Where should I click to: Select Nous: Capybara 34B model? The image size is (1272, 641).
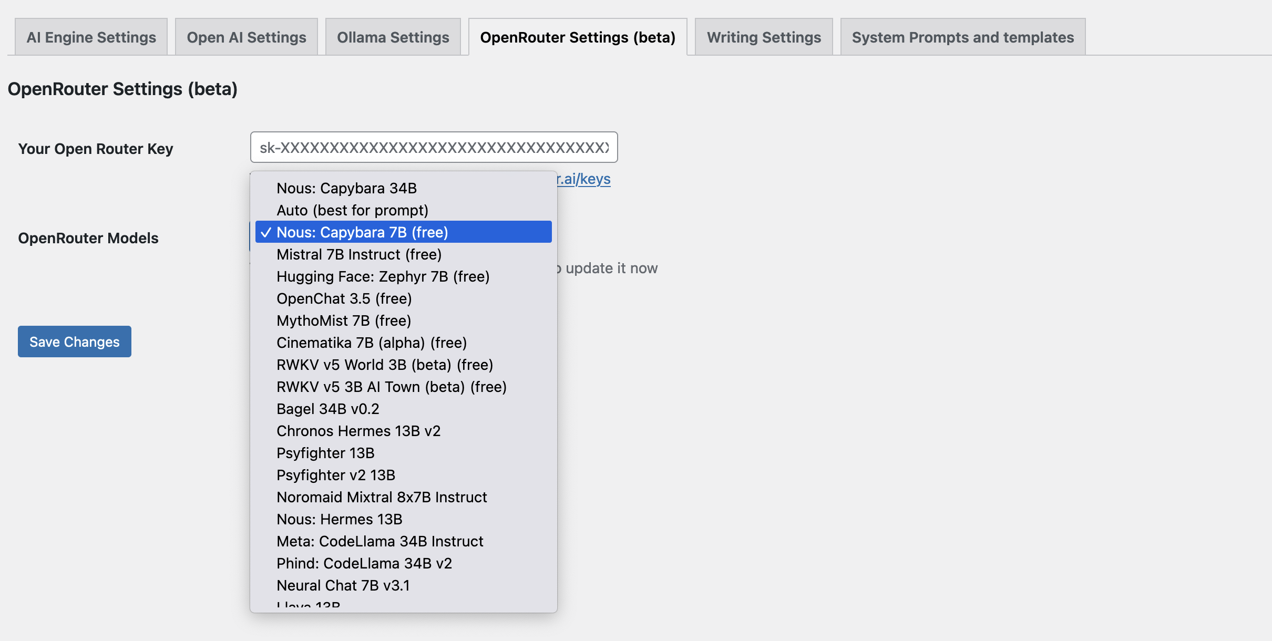pyautogui.click(x=346, y=188)
